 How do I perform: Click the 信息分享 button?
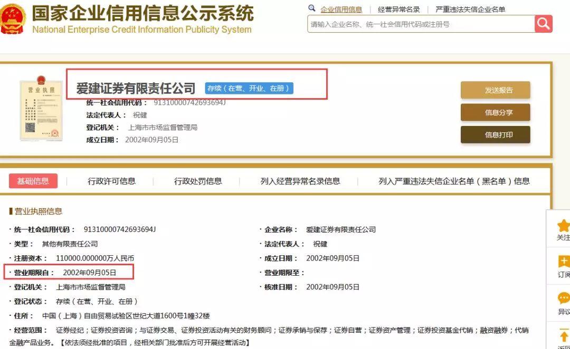tap(496, 112)
